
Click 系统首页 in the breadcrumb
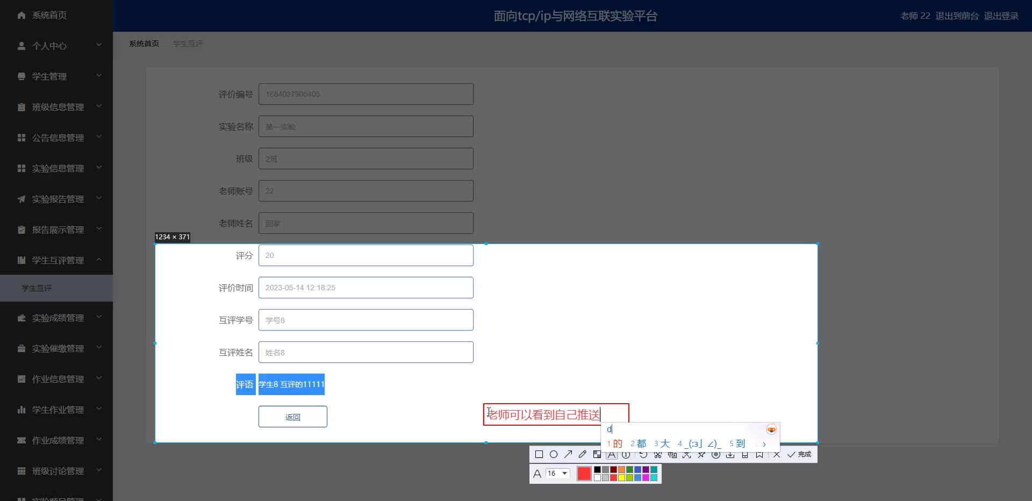click(144, 44)
